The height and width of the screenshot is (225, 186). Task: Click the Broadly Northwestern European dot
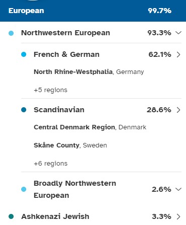pos(24,189)
